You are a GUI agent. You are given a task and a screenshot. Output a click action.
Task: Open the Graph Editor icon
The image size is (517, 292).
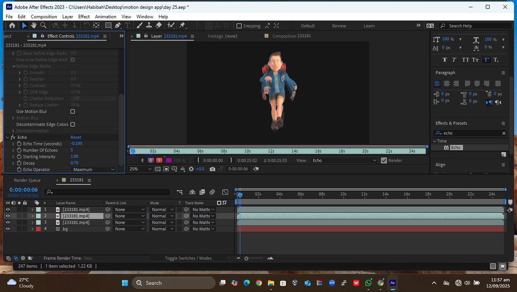click(225, 192)
